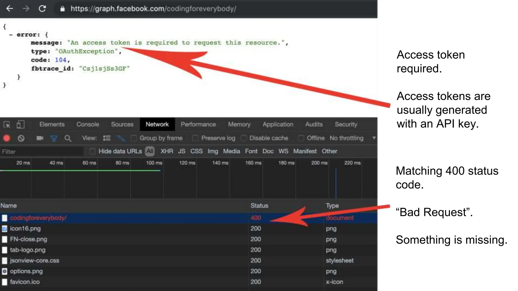
Task: Switch to the Console tab
Action: click(x=88, y=125)
